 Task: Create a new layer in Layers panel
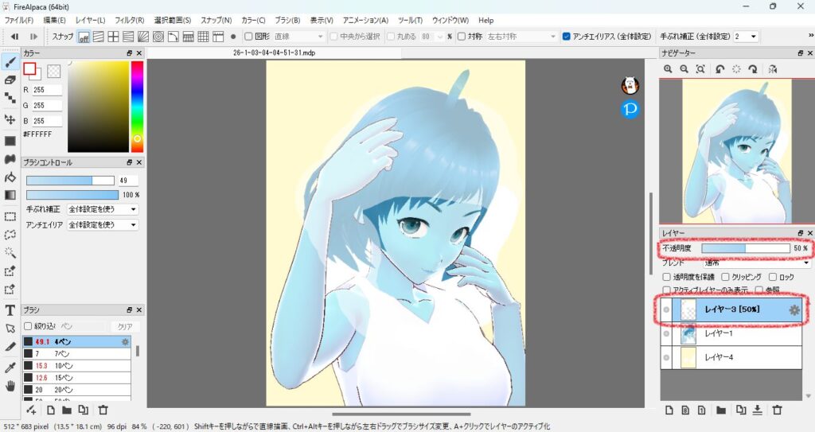(669, 411)
